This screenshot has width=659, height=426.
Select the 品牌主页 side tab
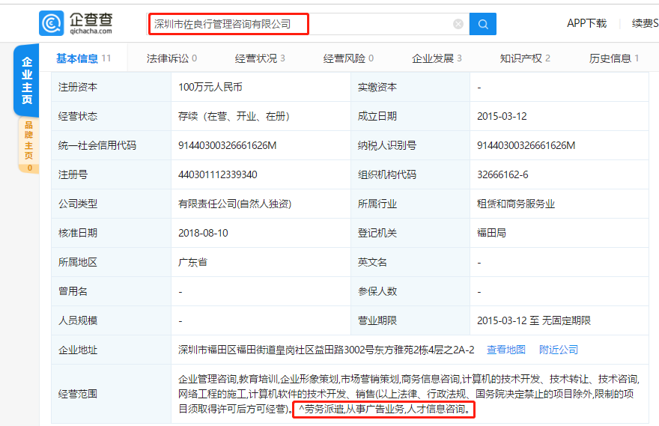(x=28, y=145)
